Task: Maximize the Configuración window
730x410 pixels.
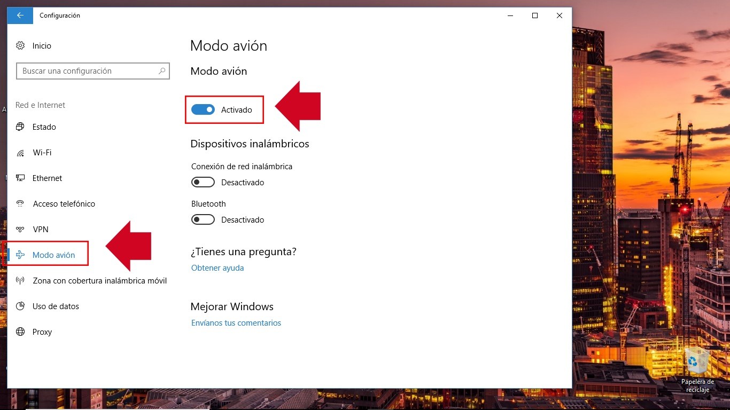Action: click(x=534, y=15)
